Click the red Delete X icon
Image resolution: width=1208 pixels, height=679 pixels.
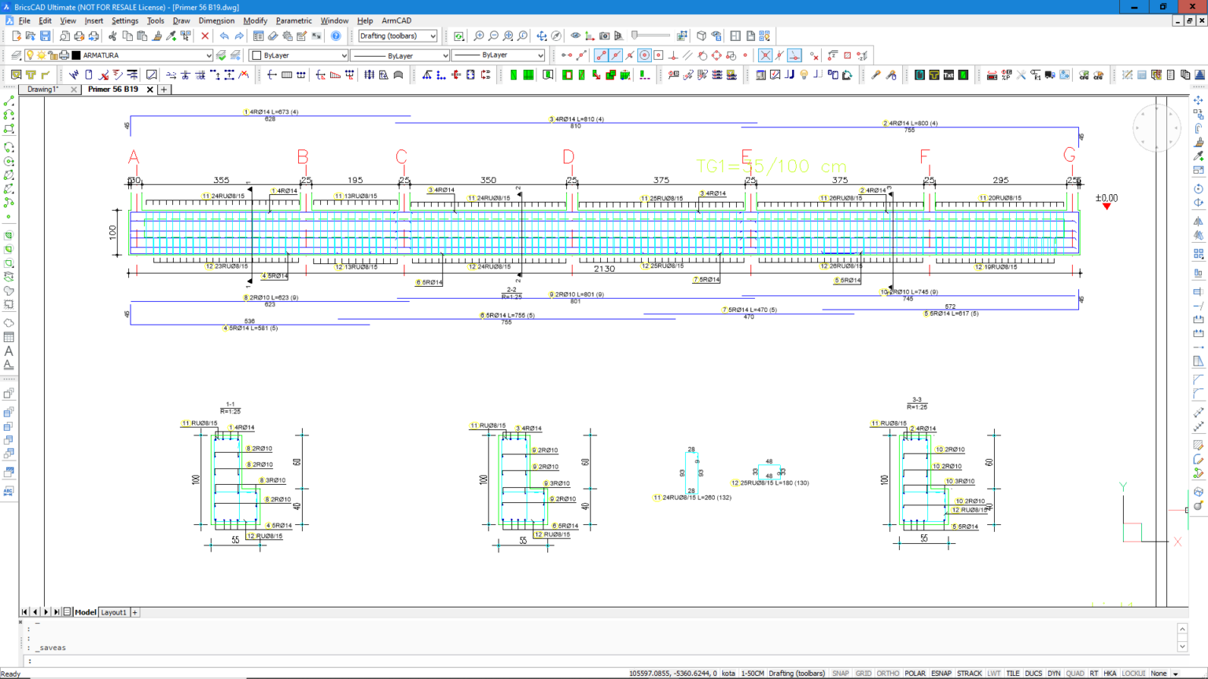pos(205,36)
